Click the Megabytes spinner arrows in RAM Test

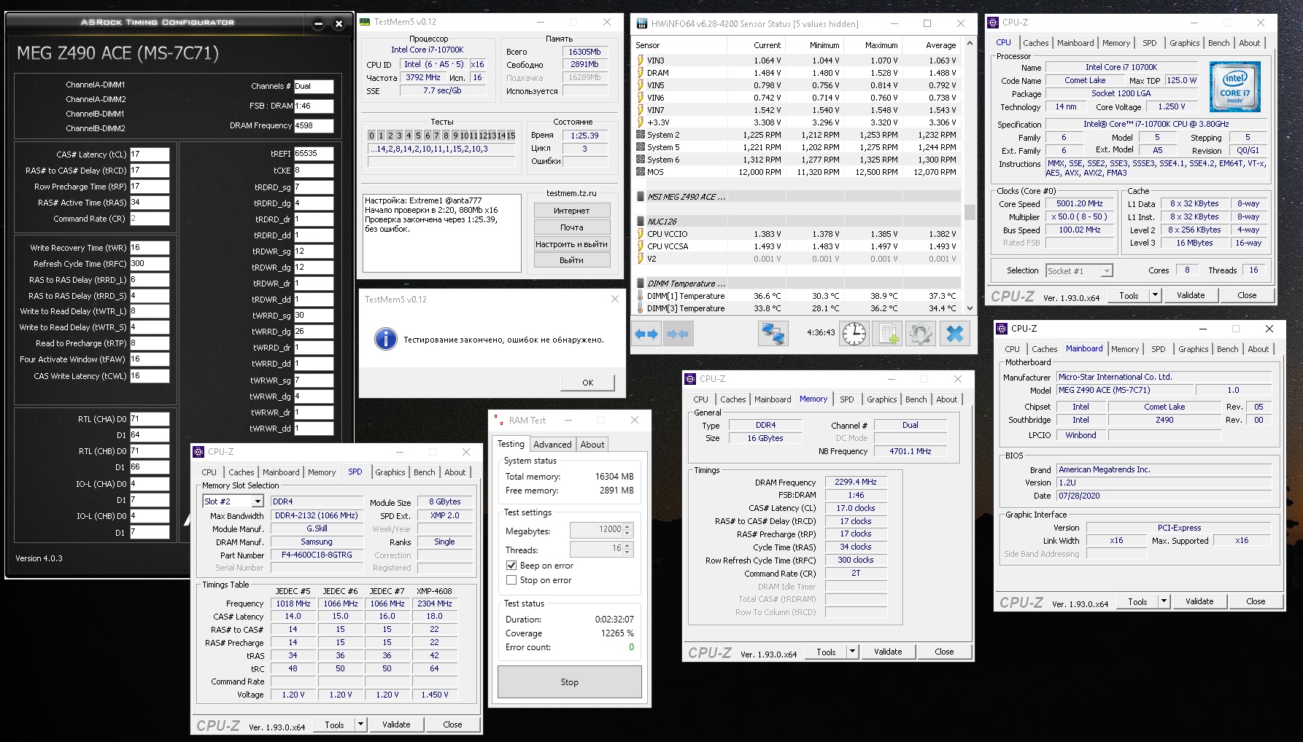628,530
